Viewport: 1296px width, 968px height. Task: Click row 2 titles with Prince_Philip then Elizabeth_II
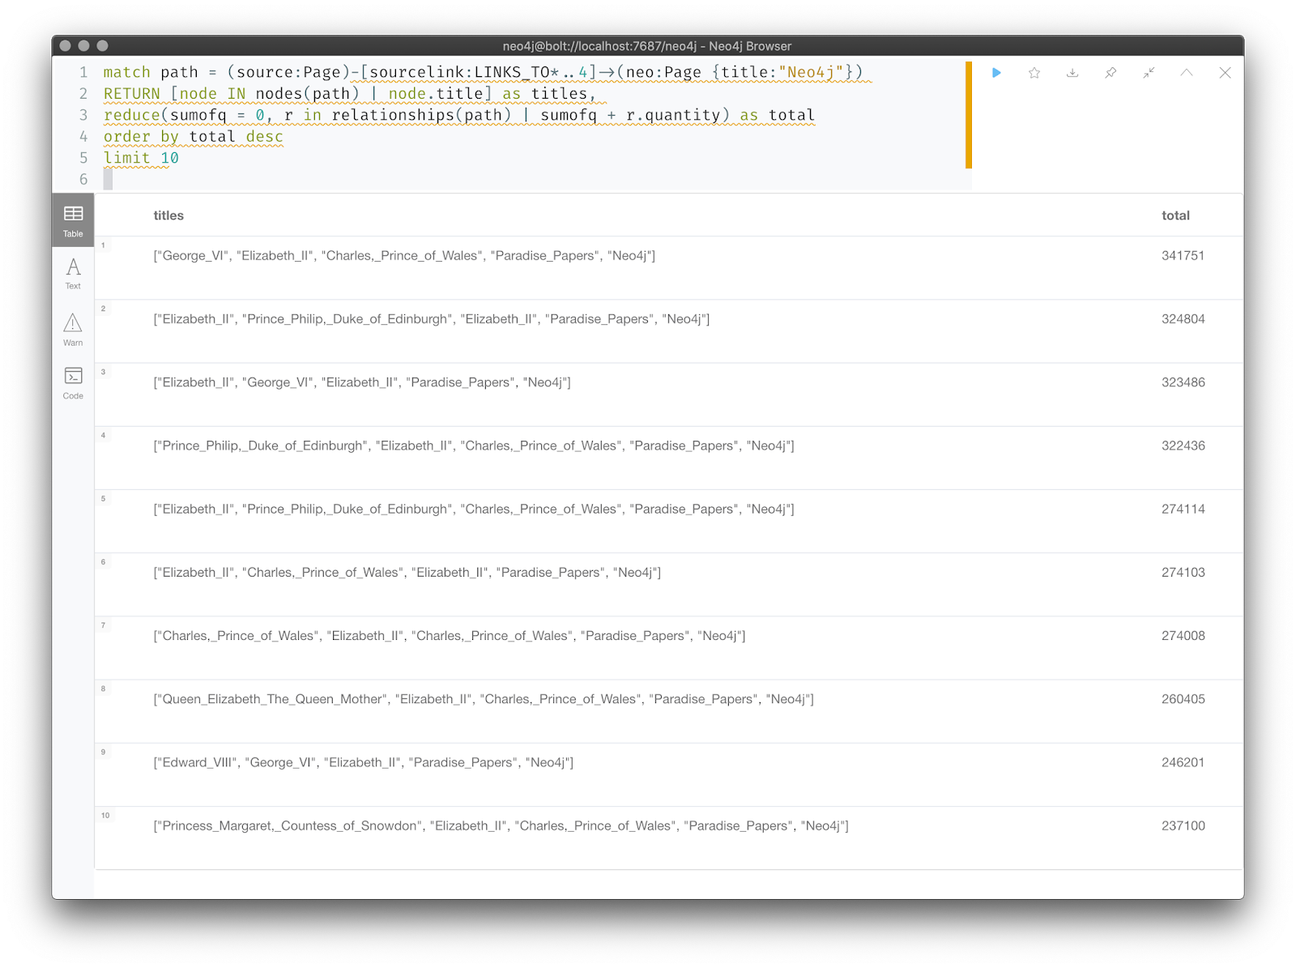432,319
